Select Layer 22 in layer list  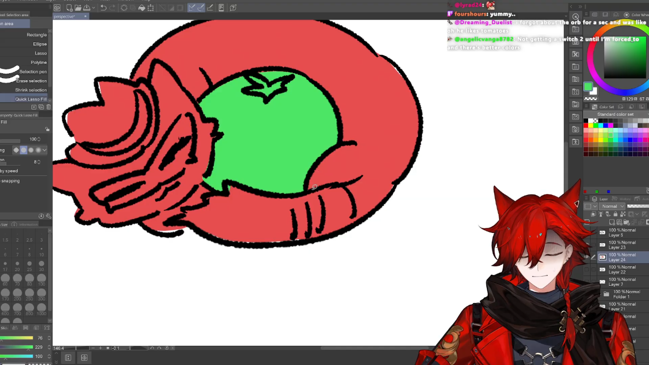pos(623,270)
